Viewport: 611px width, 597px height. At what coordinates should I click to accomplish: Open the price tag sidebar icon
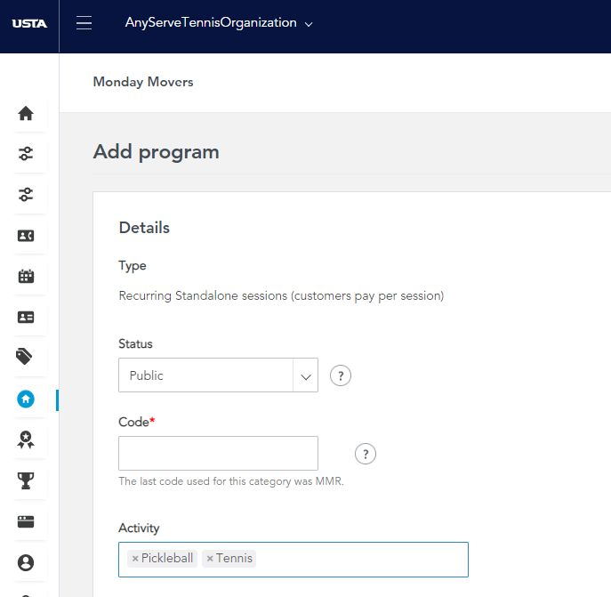24,357
